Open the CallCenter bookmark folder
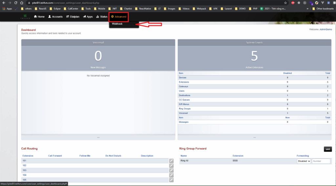 point(71,9)
